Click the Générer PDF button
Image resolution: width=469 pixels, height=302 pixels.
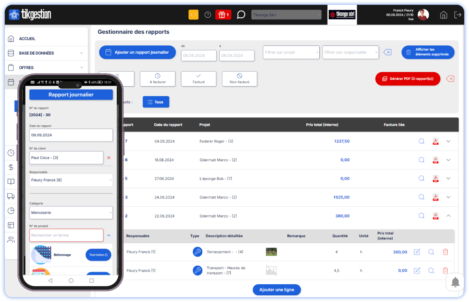point(407,79)
